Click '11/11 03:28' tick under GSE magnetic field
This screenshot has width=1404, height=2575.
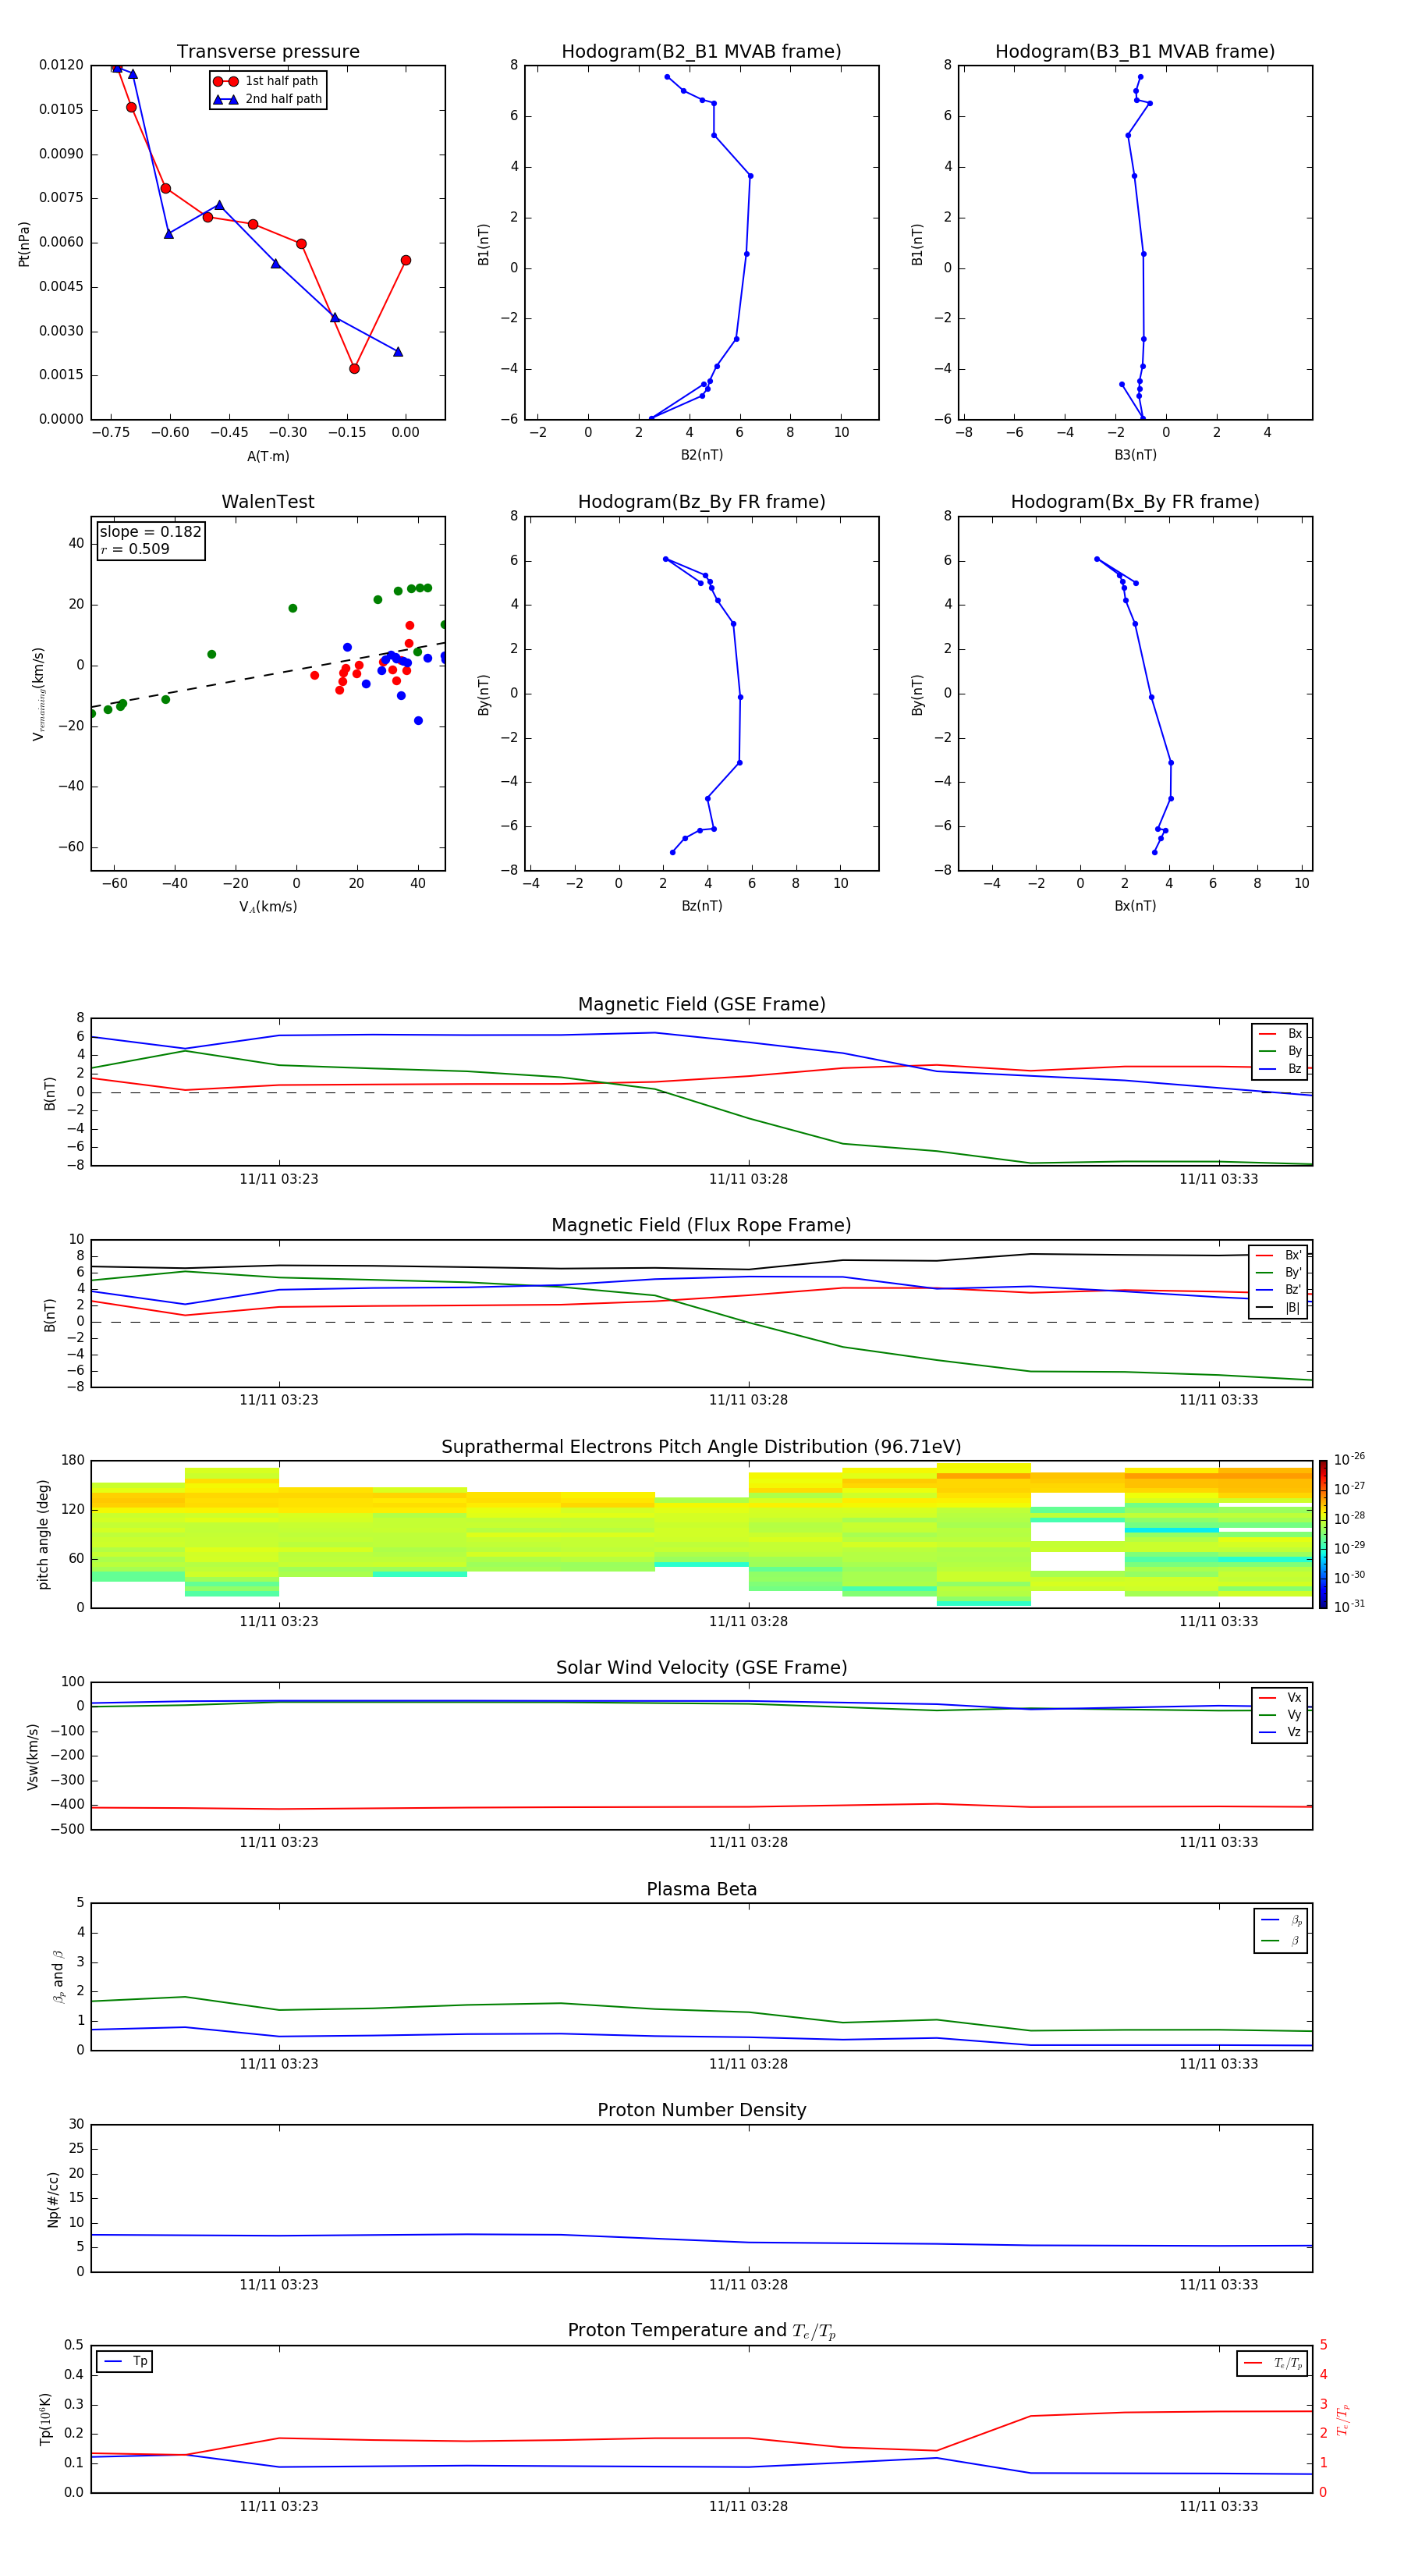pos(749,1180)
